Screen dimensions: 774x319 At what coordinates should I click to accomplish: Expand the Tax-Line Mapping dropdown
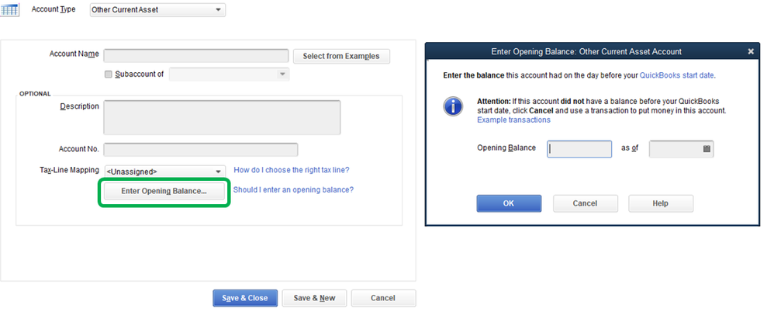(x=219, y=171)
